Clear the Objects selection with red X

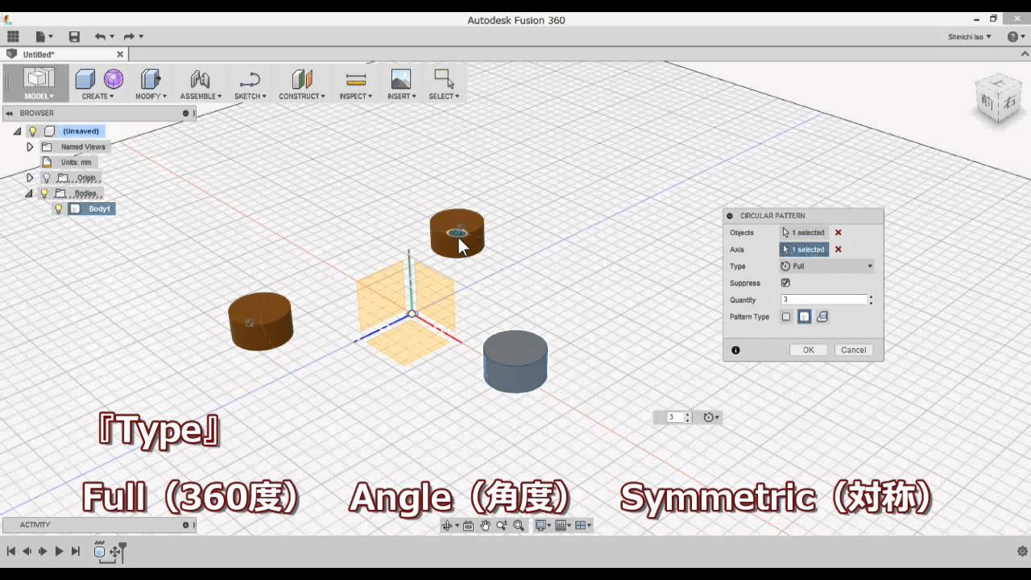coord(838,233)
